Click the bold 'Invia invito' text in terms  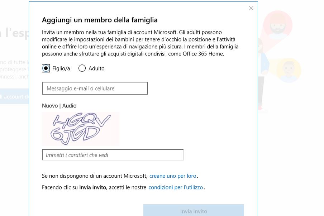92,187
